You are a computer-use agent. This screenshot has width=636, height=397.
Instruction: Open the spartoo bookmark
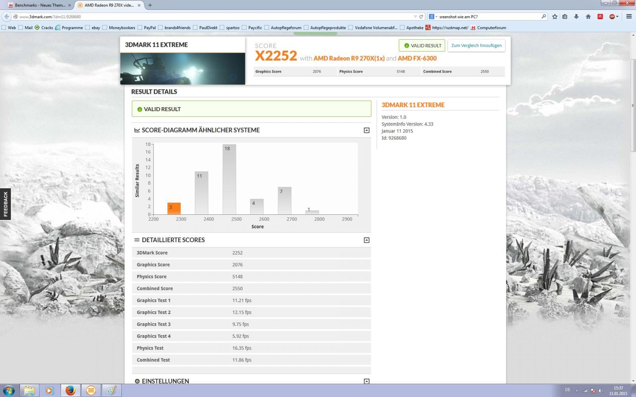[x=229, y=28]
